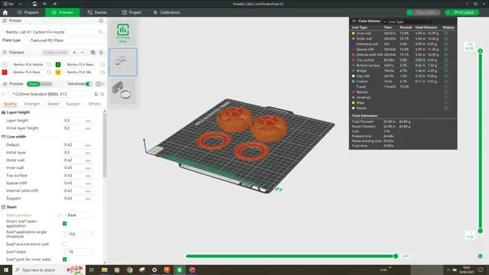Sync filaments from AMS icon

(x=92, y=53)
